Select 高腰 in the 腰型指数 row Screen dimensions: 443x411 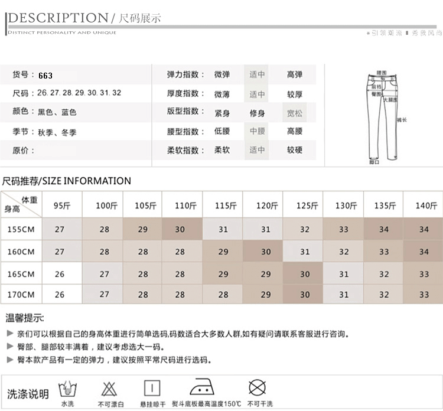(x=295, y=131)
